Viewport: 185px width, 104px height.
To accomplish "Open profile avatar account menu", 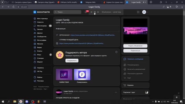I will click(145, 12).
